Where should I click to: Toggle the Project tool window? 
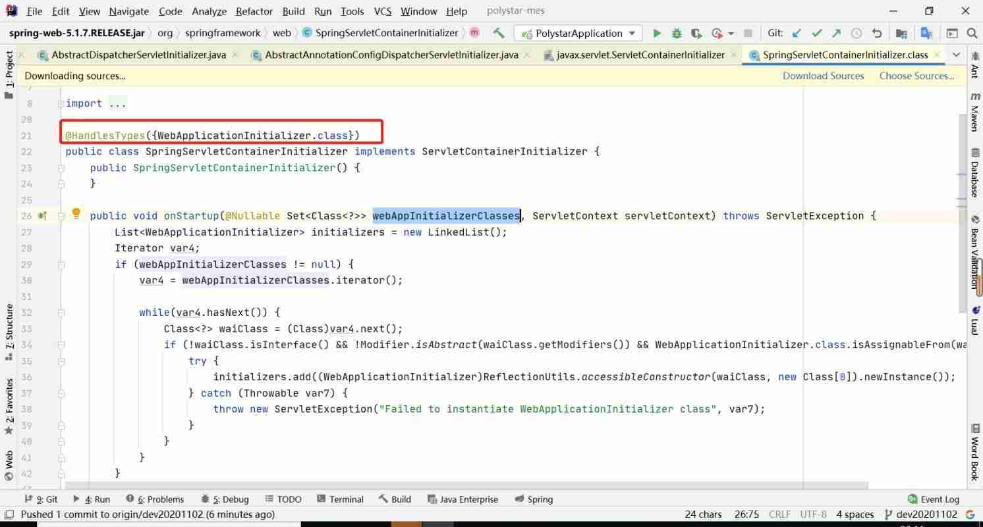(9, 75)
